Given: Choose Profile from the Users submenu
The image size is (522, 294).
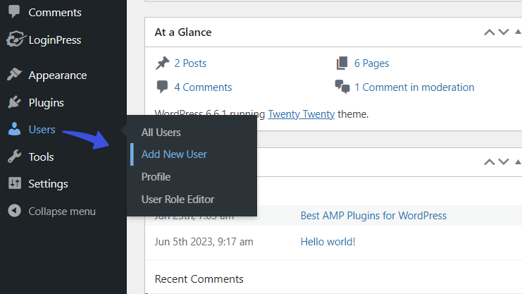Looking at the screenshot, I should (x=156, y=177).
